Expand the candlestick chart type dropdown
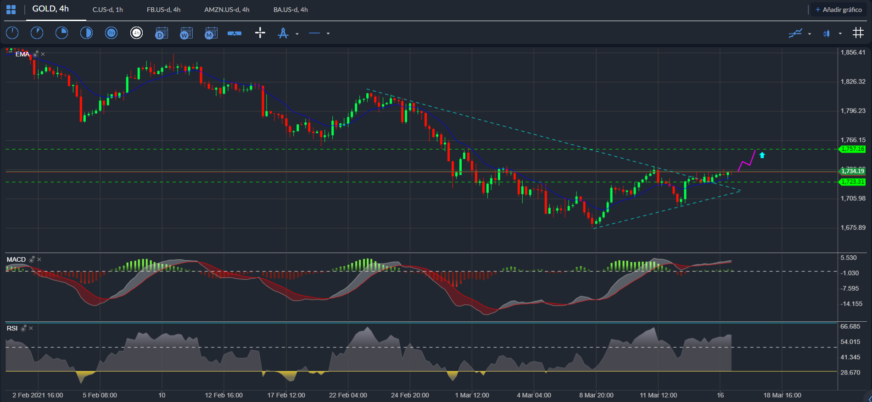Image resolution: width=872 pixels, height=402 pixels. (840, 34)
